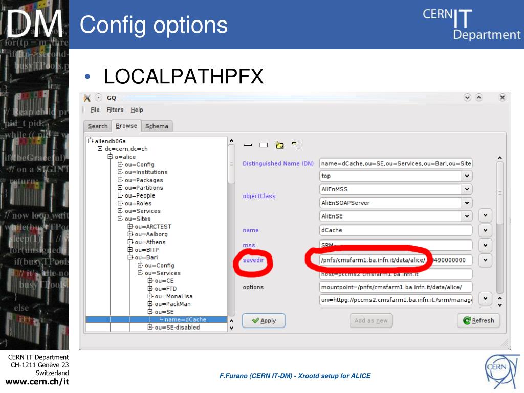
Task: Expand the ou=CE node
Action: [x=150, y=280]
